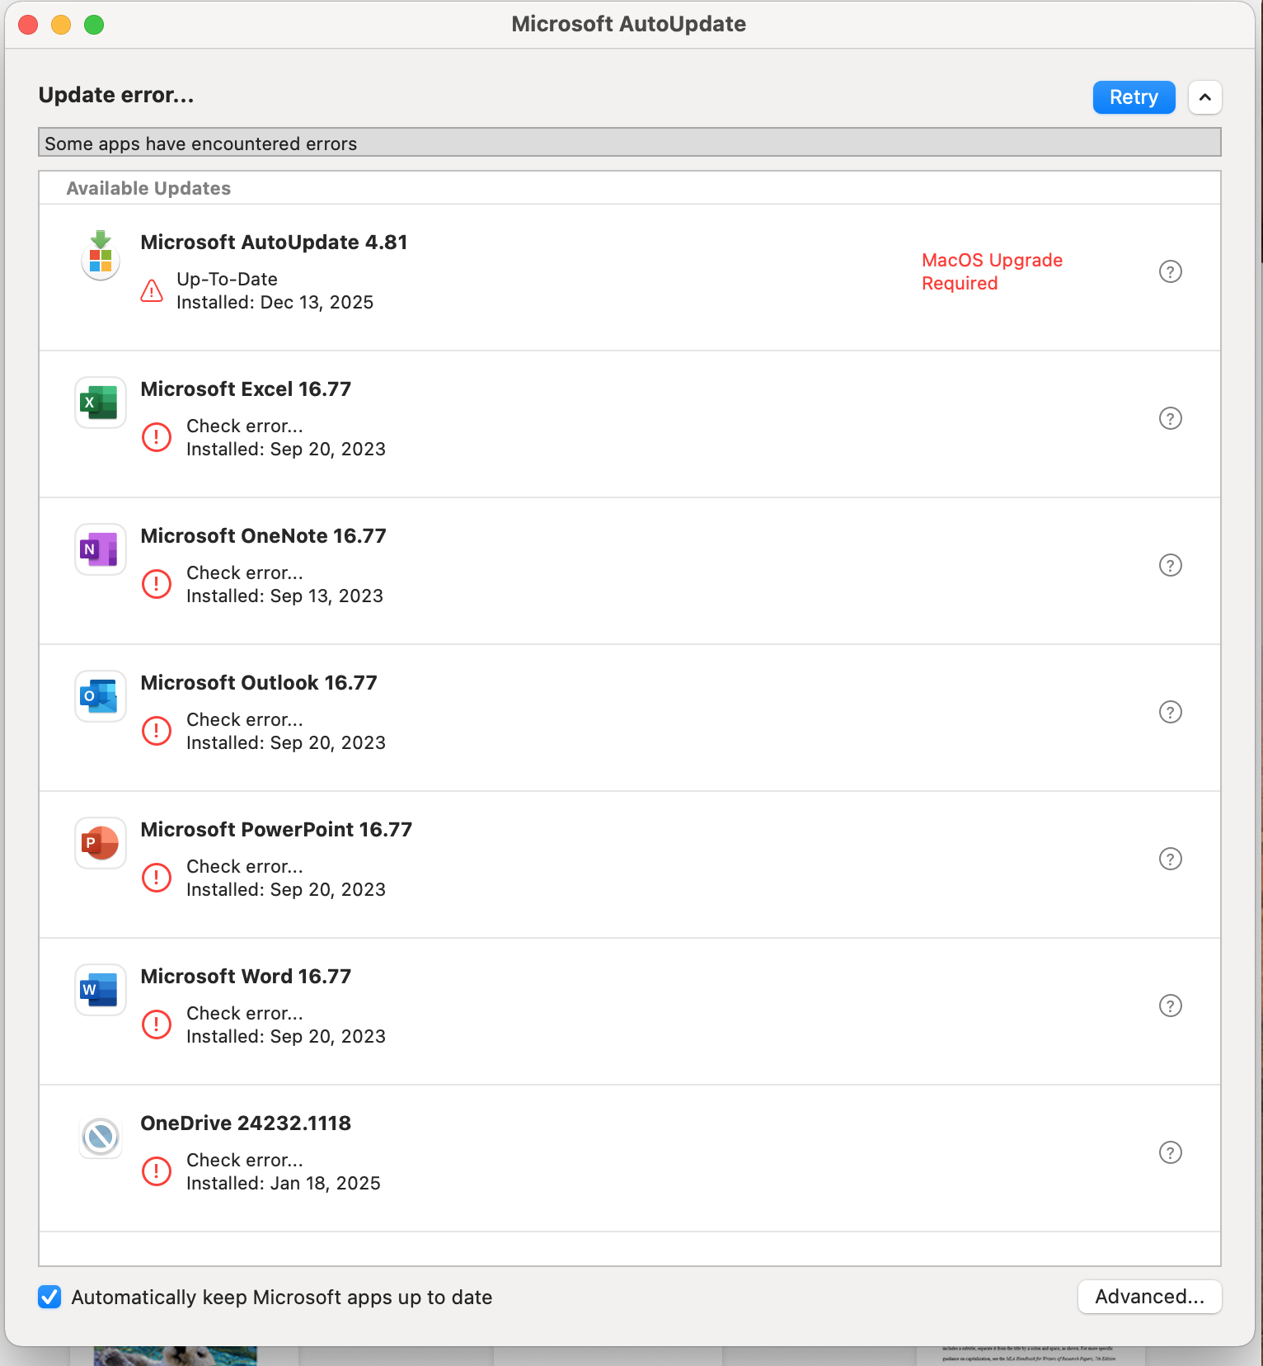1263x1366 pixels.
Task: Open help for Microsoft Excel 16.77
Action: 1171,418
